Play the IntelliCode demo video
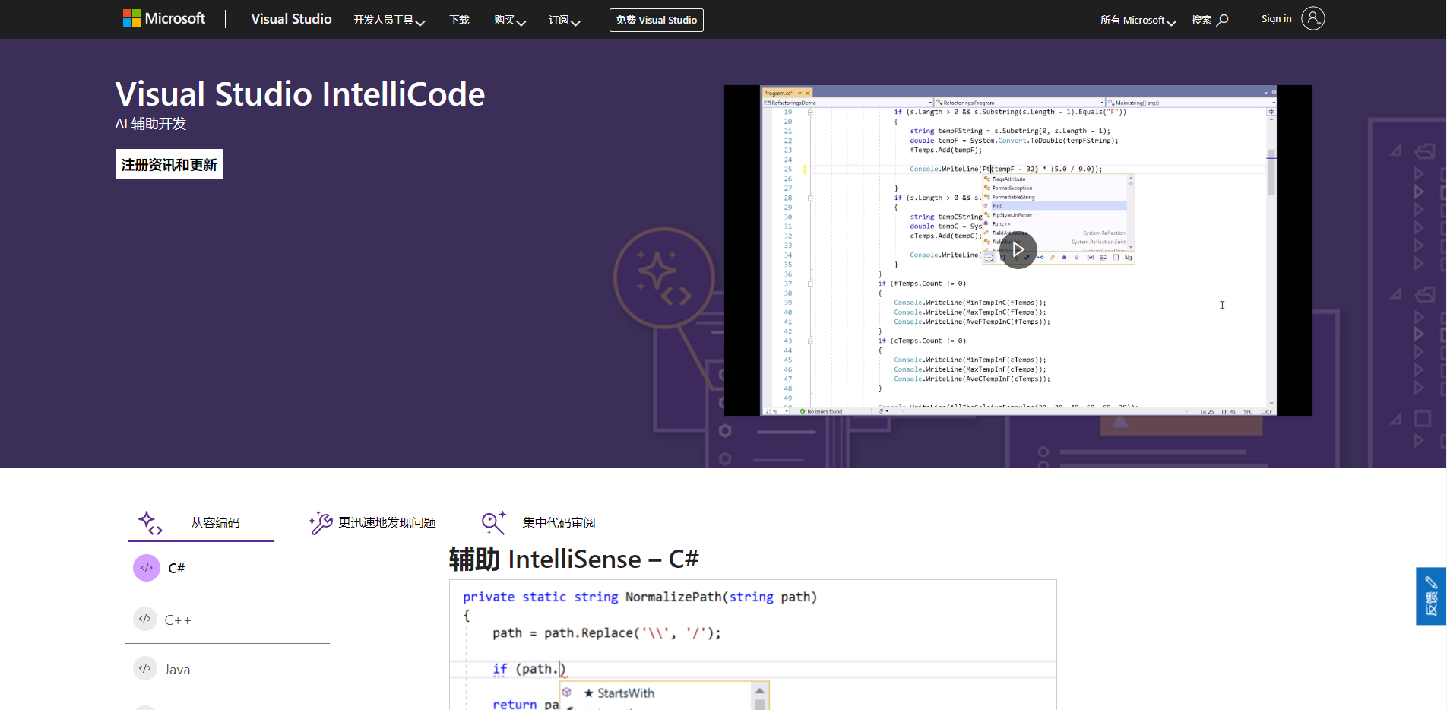The width and height of the screenshot is (1447, 710). (1018, 249)
